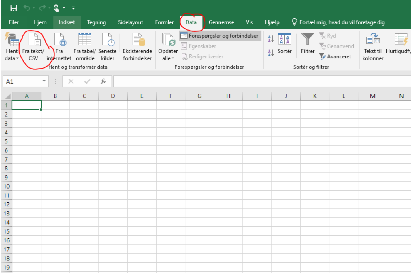Click the Redo arrow icon
Viewport: 411px width, 273px height.
point(42,8)
